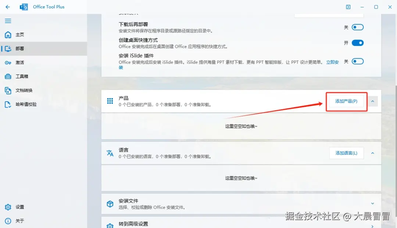Viewport: 397px width, 228px height.
Task: Click the Office Tool Plus title text
Action: click(x=49, y=7)
